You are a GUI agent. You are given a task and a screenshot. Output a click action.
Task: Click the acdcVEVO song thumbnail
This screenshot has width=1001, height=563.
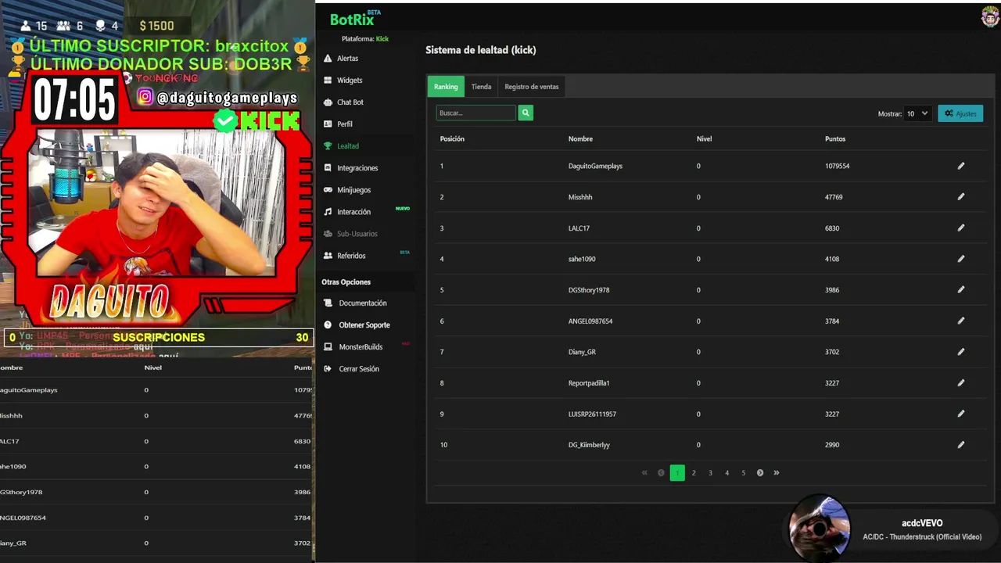pyautogui.click(x=820, y=528)
